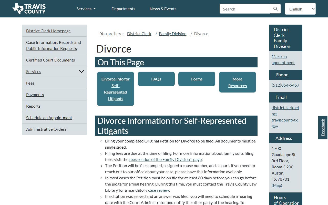328x205 pixels.
Task: Open the Feedback side tab
Action: (x=323, y=128)
